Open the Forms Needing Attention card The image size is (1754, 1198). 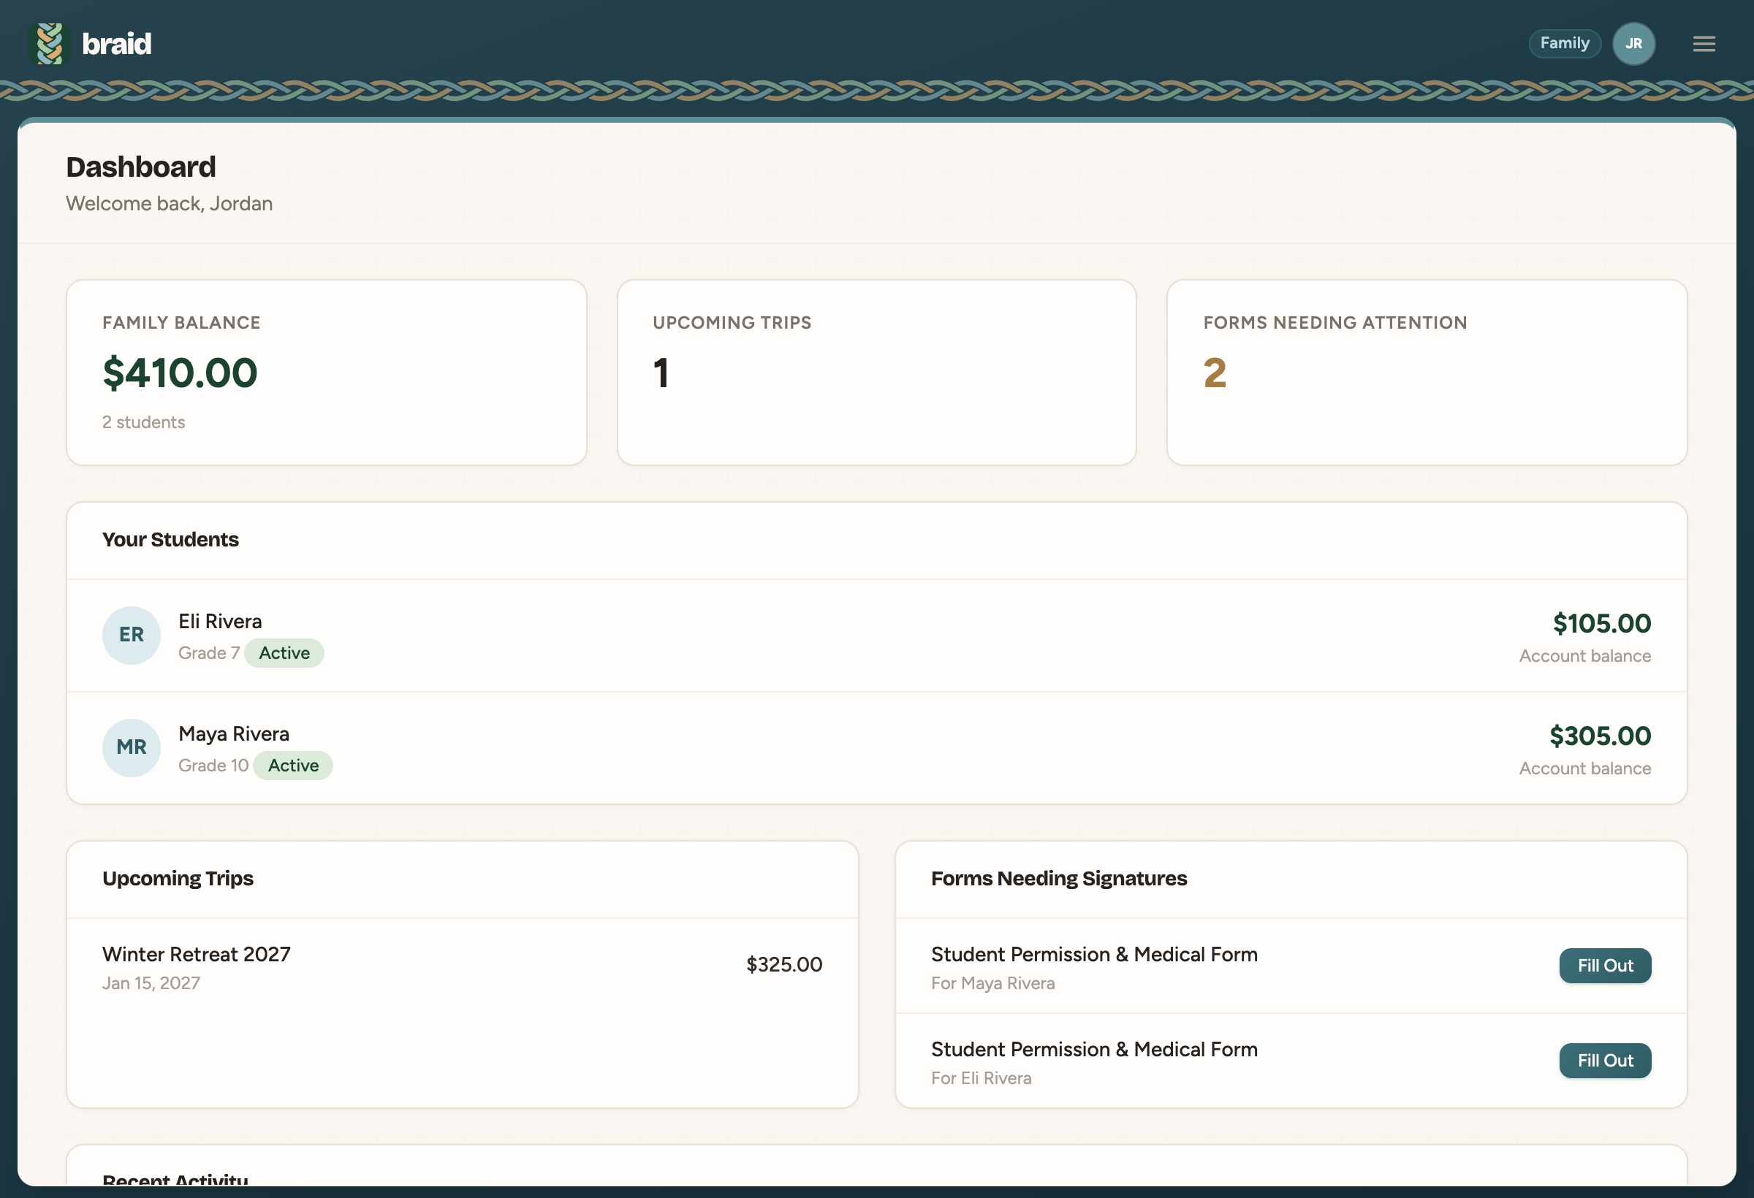pyautogui.click(x=1427, y=373)
